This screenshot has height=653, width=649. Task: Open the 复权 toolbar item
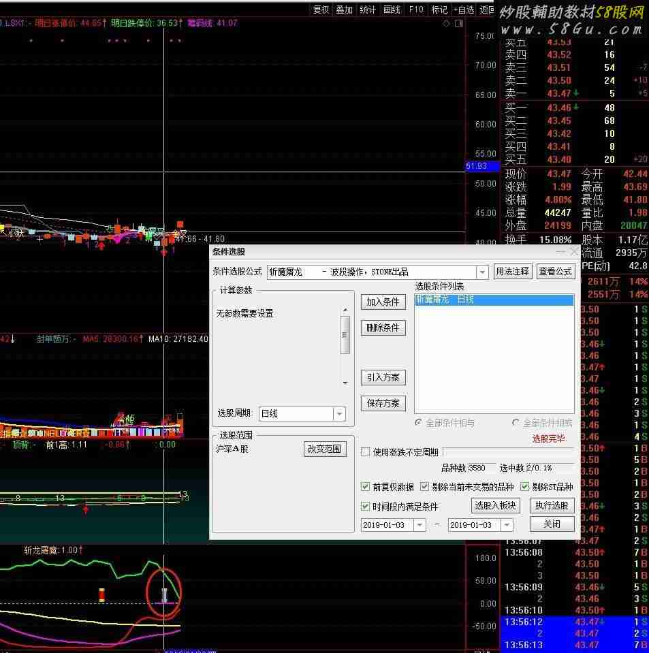(x=321, y=10)
